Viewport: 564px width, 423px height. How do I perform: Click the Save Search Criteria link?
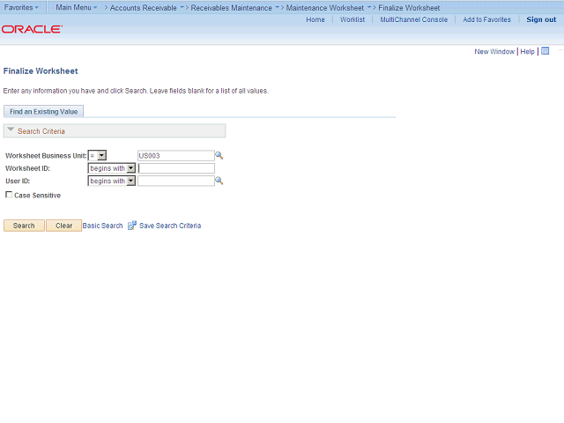coord(170,226)
